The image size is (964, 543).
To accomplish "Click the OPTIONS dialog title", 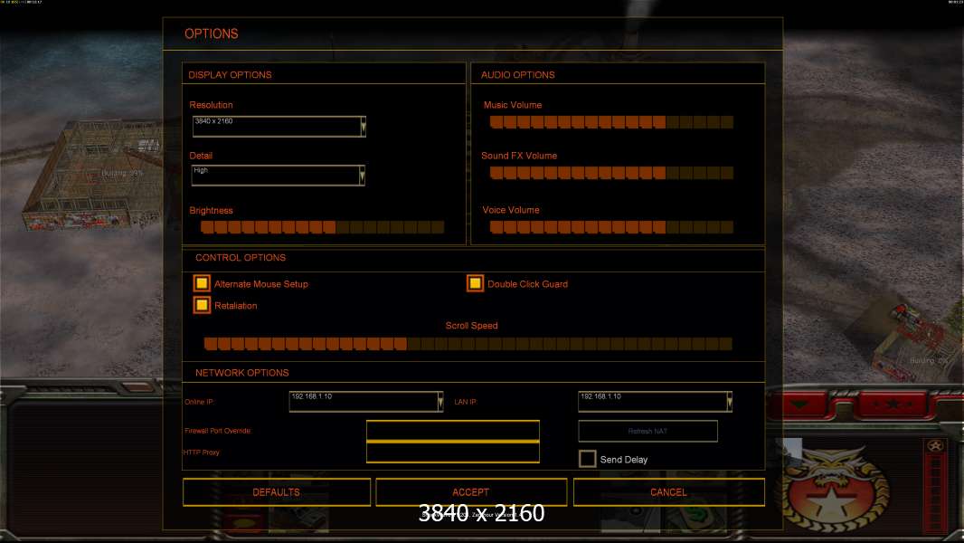I will (212, 33).
